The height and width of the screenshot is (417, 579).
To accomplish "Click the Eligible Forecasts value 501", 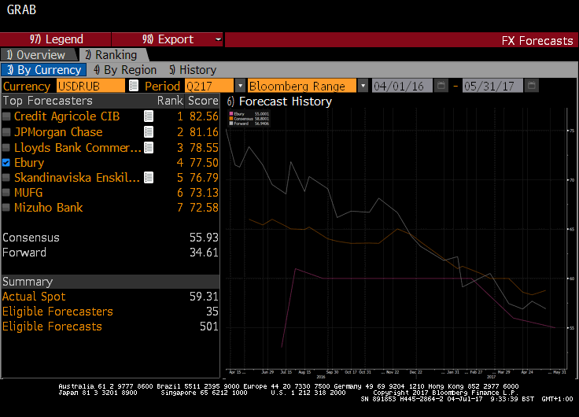I will pyautogui.click(x=209, y=327).
